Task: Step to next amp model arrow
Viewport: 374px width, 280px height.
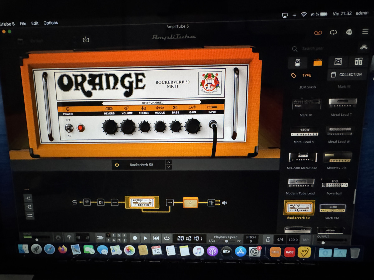Action: pyautogui.click(x=169, y=167)
